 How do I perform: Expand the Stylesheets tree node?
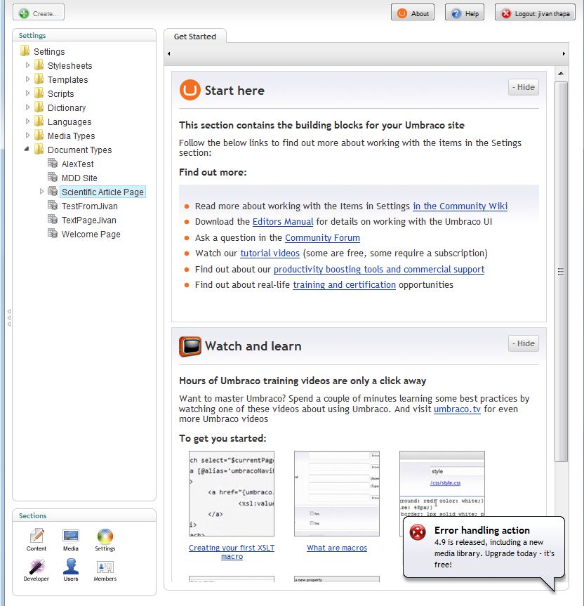27,65
